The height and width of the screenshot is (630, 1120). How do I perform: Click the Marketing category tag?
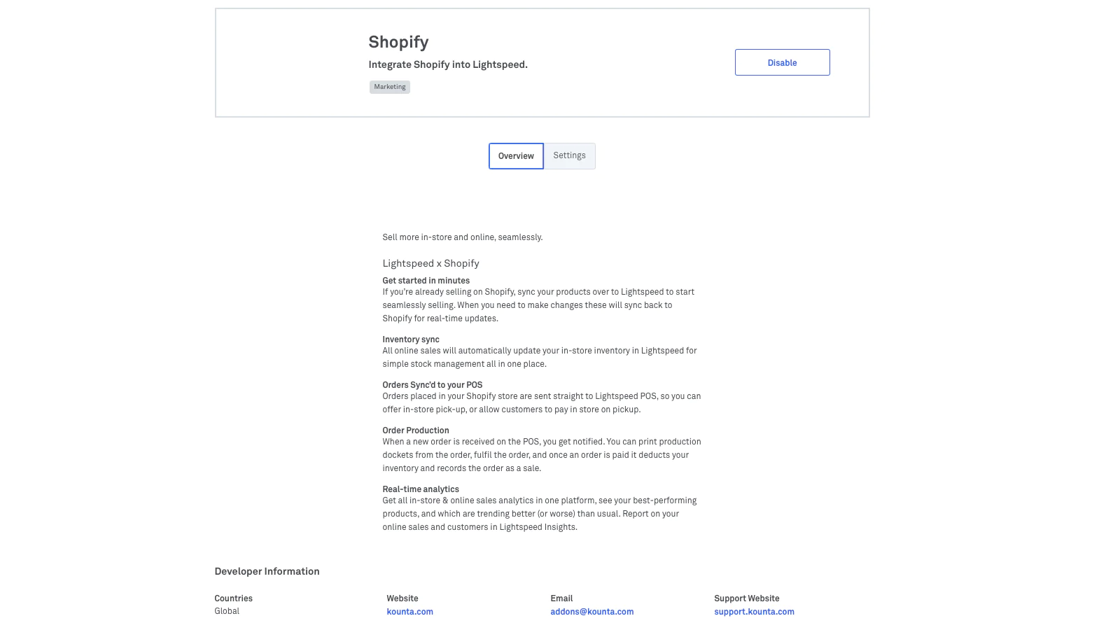pos(389,87)
